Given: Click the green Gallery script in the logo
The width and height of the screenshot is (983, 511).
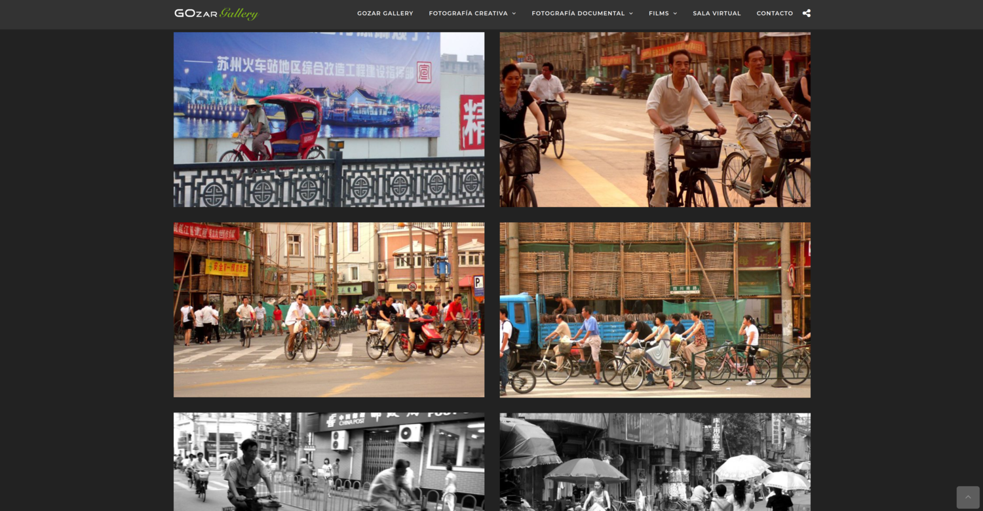Looking at the screenshot, I should click(239, 14).
